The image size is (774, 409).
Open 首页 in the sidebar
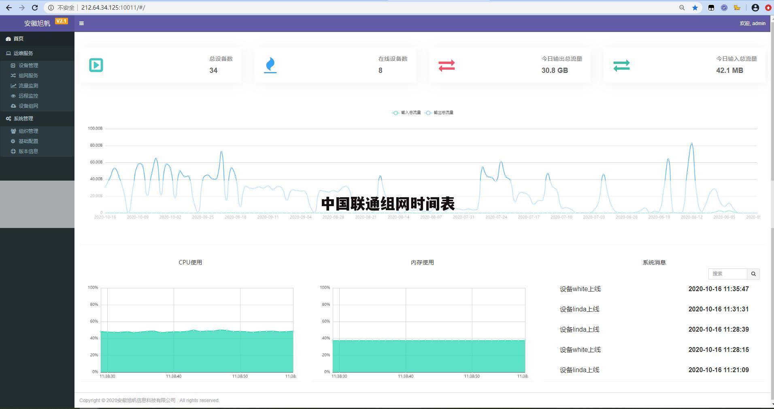[x=37, y=39]
